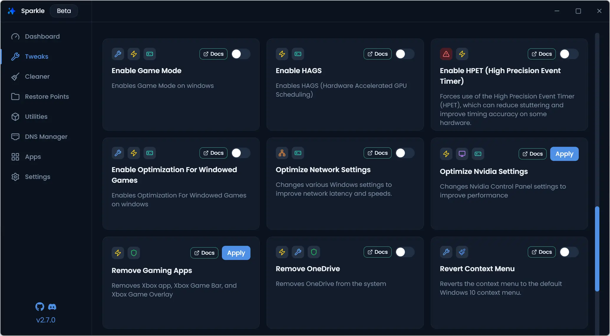Screen dimensions: 610x336
Task: Open Docs for Enable HAGS
Action: (377, 54)
